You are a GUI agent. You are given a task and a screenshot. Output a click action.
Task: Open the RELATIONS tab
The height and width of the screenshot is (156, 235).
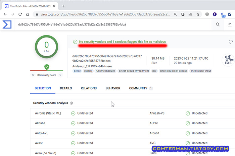(x=89, y=88)
